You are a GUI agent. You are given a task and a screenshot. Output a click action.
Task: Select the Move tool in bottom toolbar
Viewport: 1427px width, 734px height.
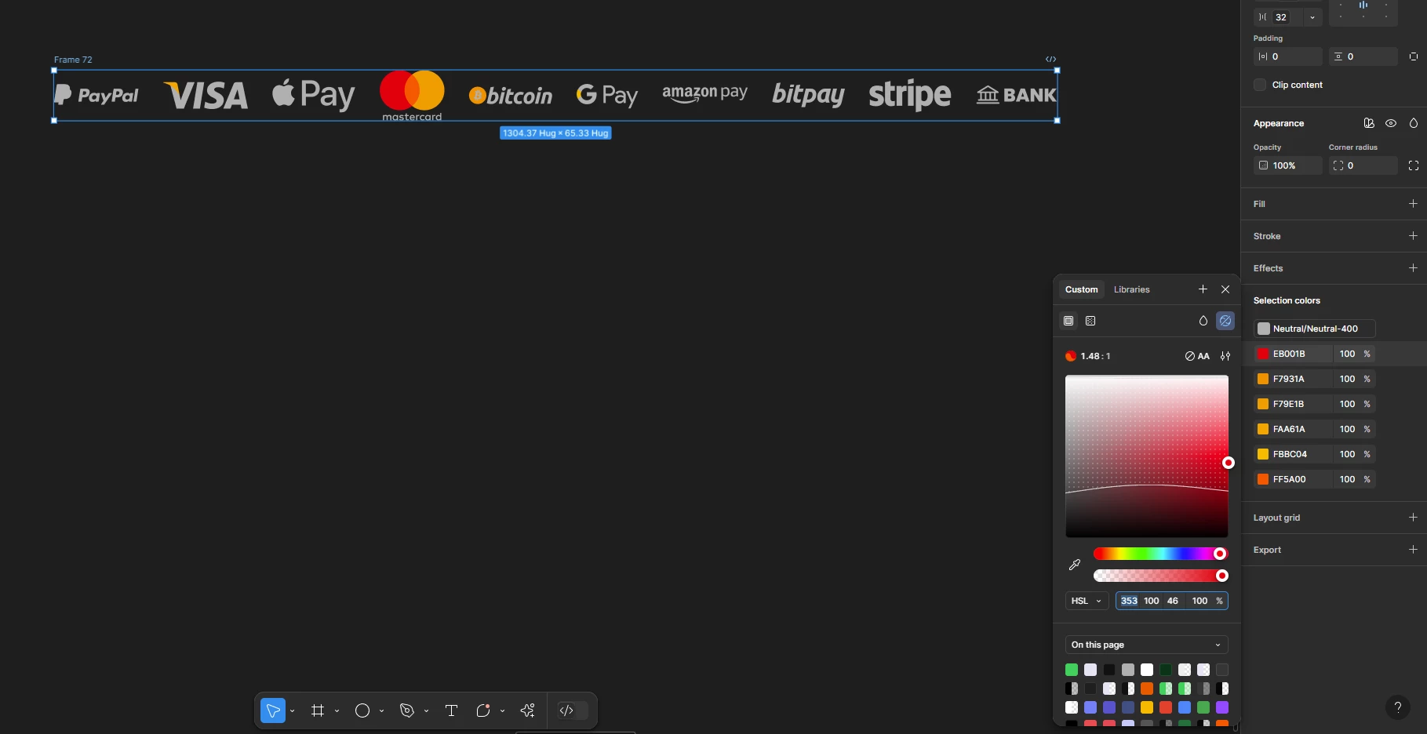(272, 710)
